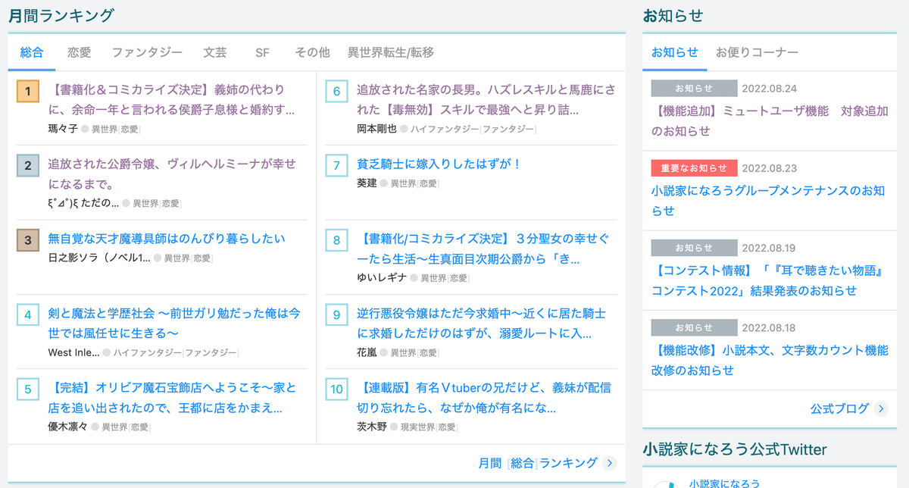The height and width of the screenshot is (488, 909).
Task: Switch to the 恋愛 ranking tab
Action: (79, 52)
